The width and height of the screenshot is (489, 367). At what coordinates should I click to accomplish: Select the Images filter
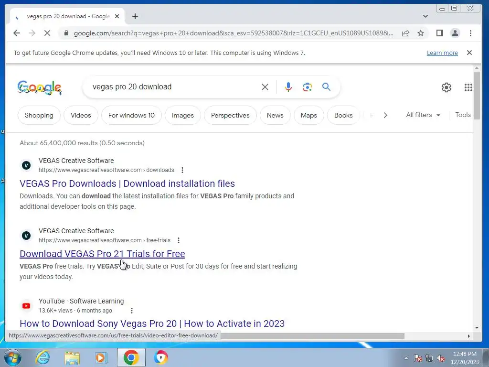[x=183, y=115]
